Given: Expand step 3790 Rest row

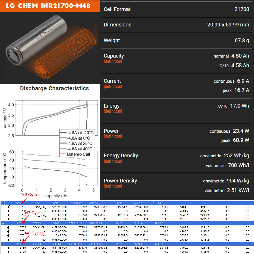Looking at the screenshot, I should point(8,252).
